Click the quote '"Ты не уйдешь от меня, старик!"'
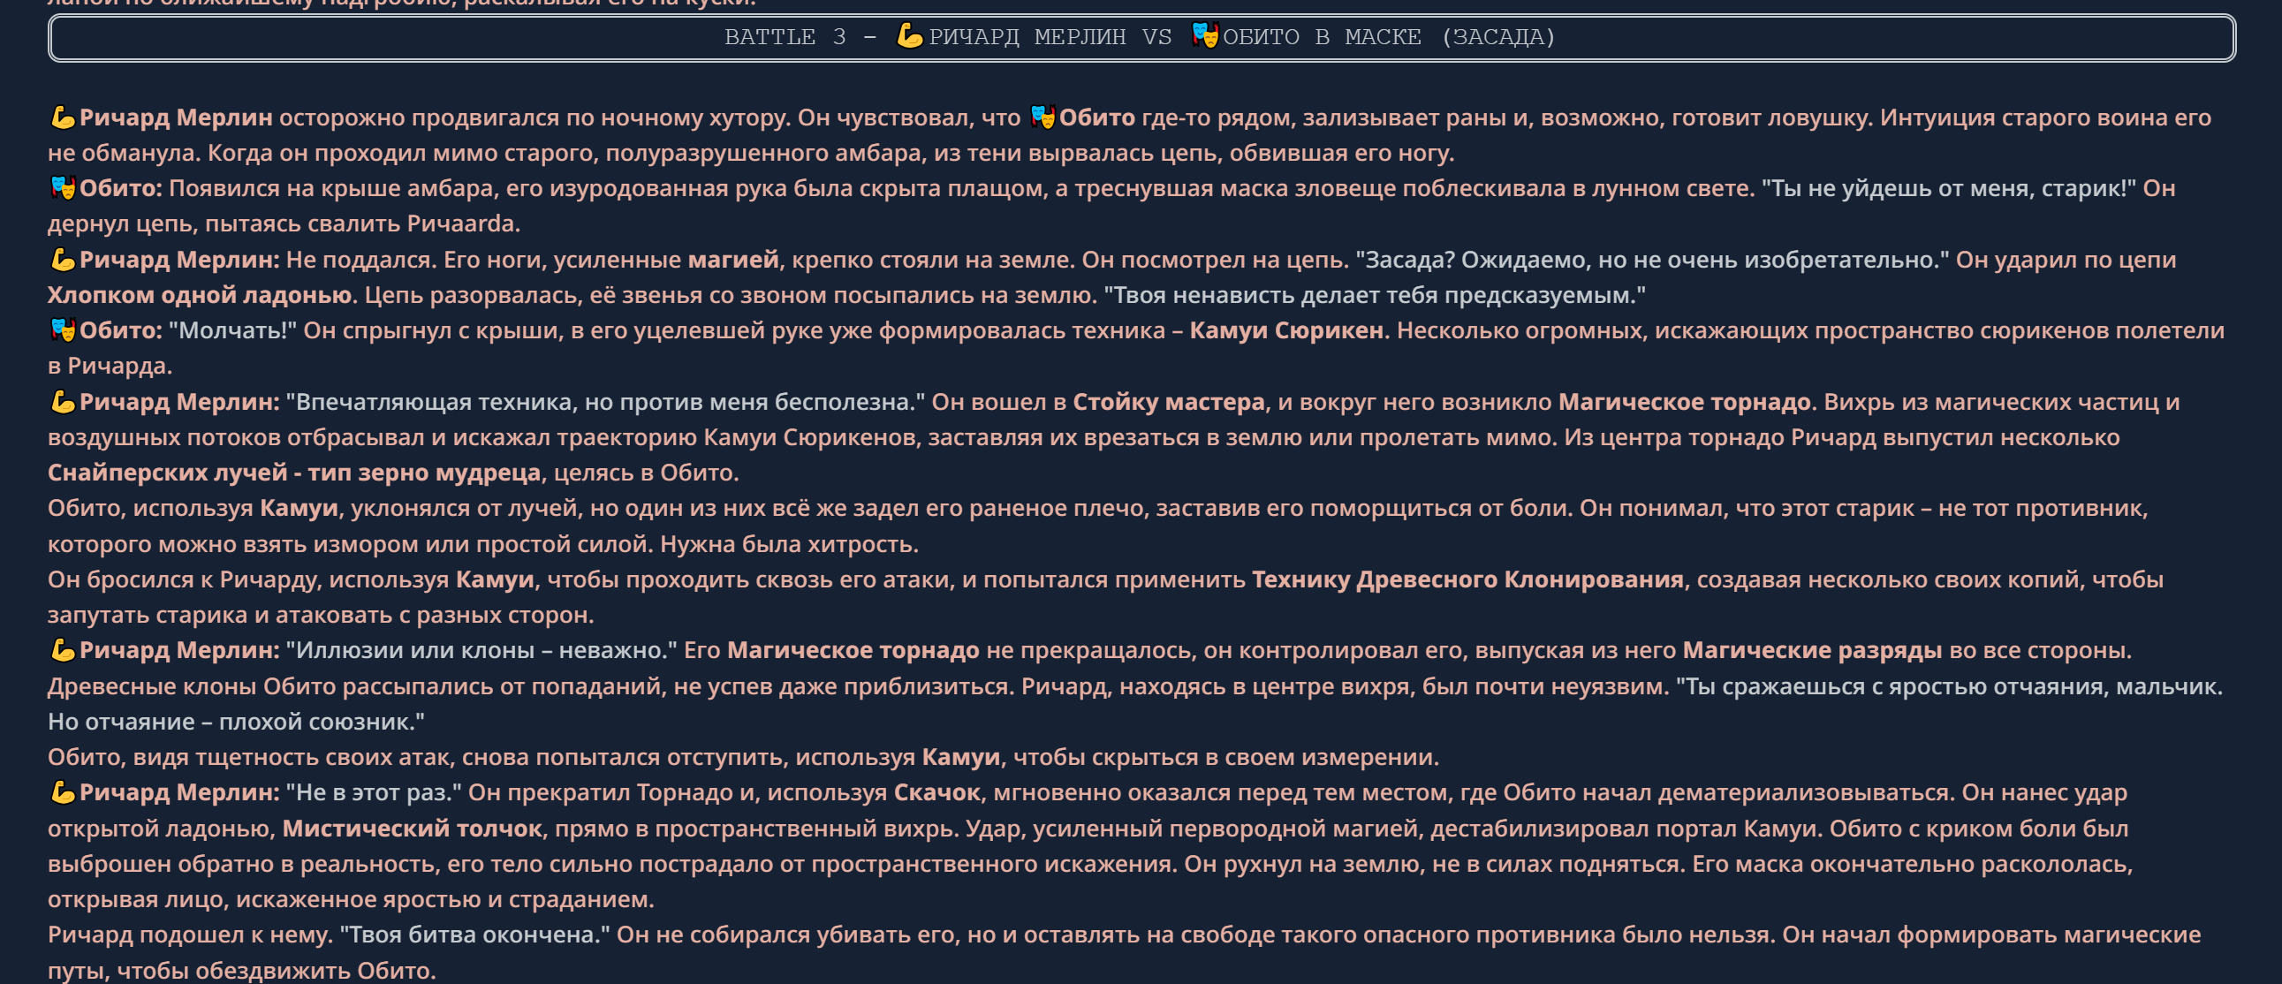Viewport: 2282px width, 984px height. (1949, 188)
